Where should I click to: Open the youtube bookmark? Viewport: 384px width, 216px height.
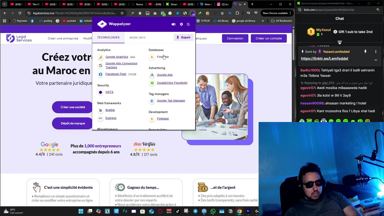click(69, 21)
